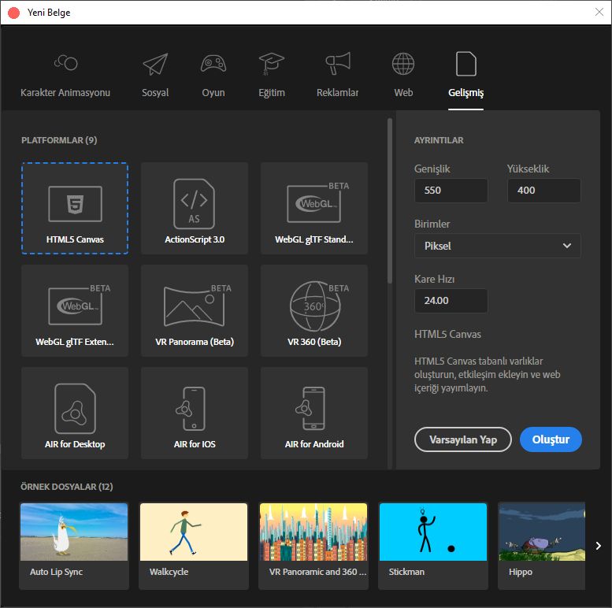Screen dimensions: 612x608
Task: Click the Genişlik width field
Action: point(451,191)
